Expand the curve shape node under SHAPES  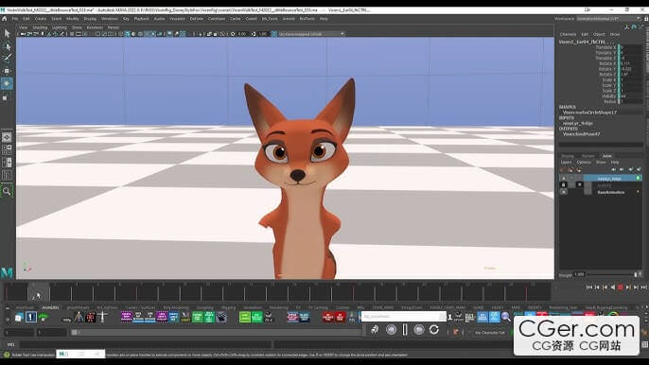coord(589,113)
